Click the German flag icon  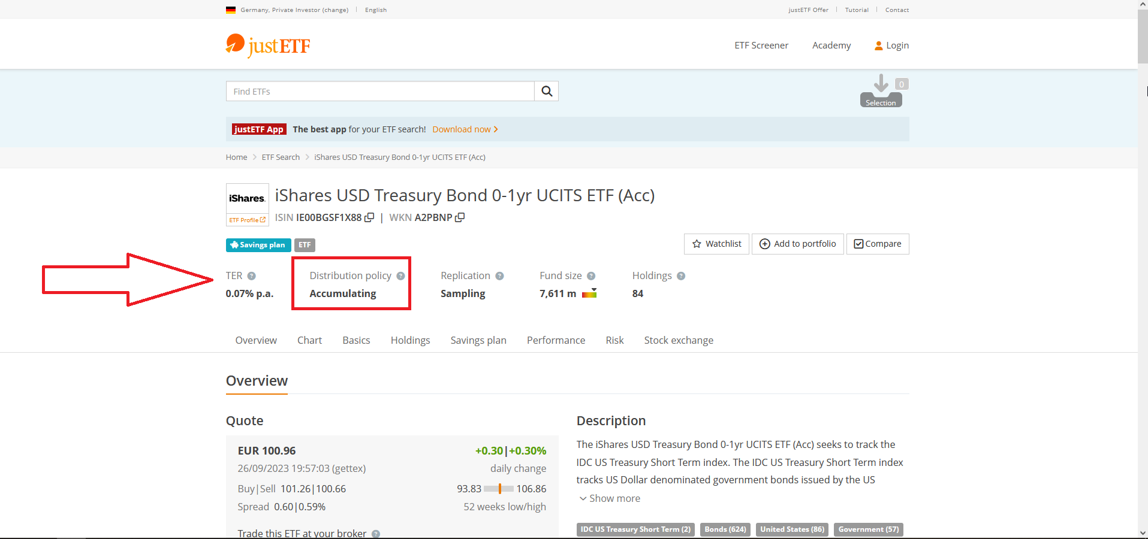pyautogui.click(x=231, y=10)
